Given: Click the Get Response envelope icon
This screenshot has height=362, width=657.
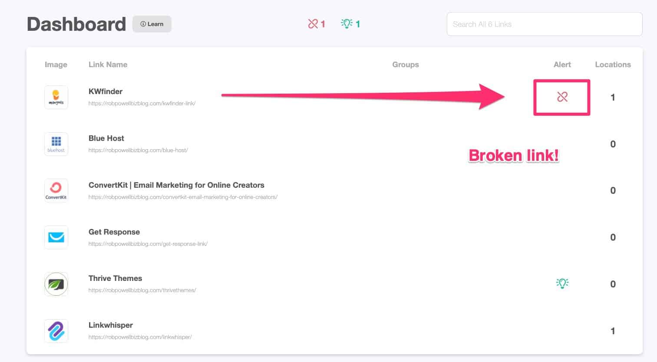Looking at the screenshot, I should tap(56, 237).
